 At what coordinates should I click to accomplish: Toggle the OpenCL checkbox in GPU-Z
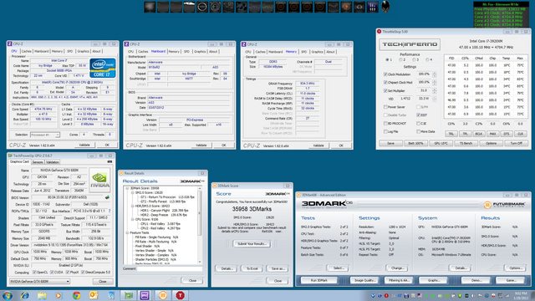34,273
